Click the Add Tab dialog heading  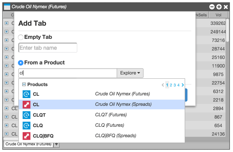click(32, 23)
